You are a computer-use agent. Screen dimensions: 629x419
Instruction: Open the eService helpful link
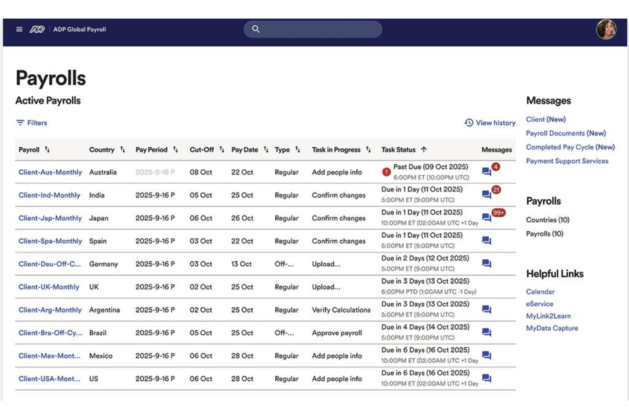tap(540, 304)
